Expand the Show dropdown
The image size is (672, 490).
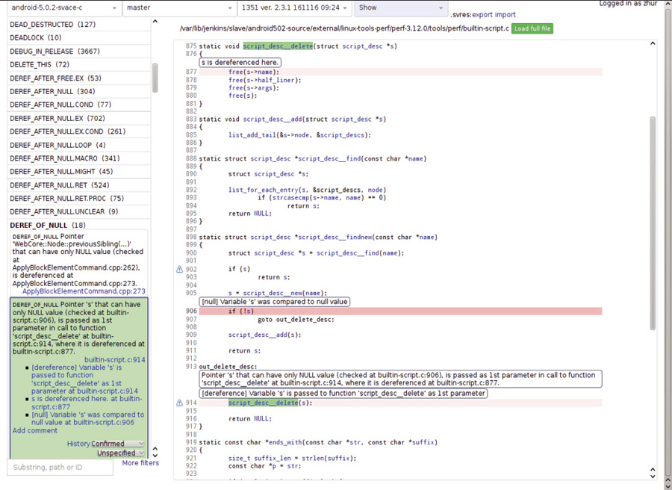pos(399,8)
